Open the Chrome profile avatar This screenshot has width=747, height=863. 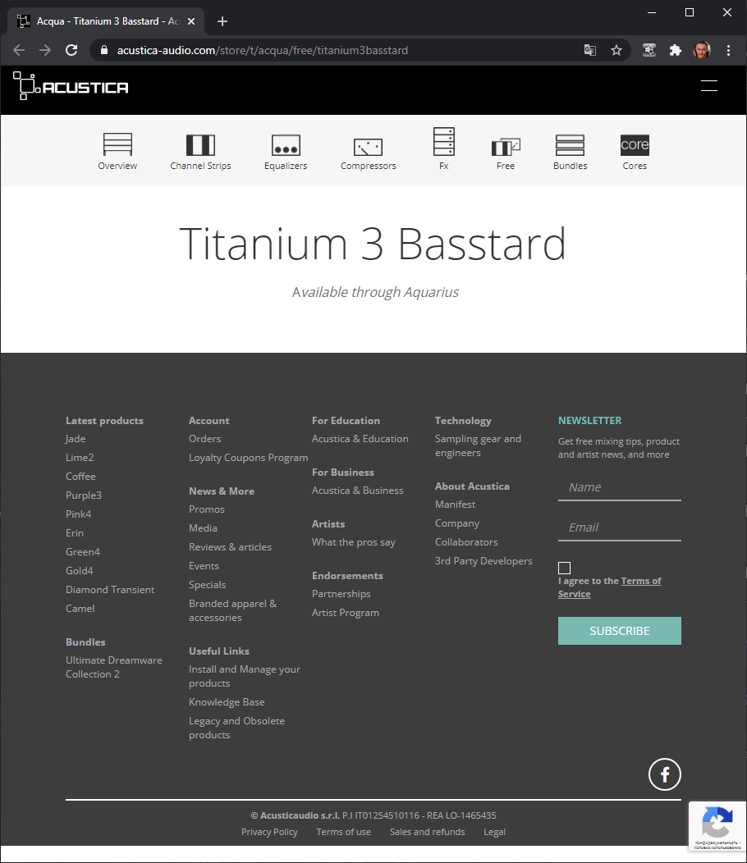click(x=702, y=50)
